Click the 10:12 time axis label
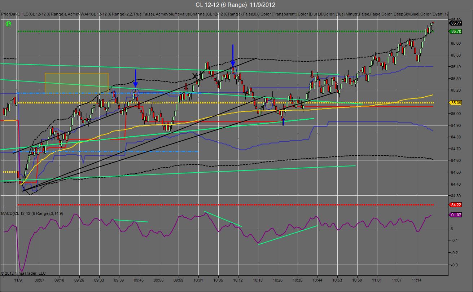473x292 pixels. [238, 280]
